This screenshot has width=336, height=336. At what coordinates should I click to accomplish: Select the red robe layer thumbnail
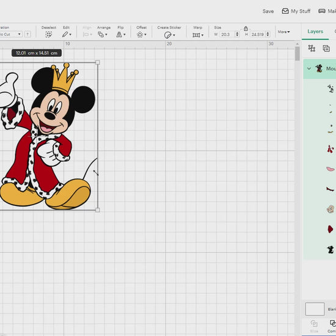coord(331,149)
